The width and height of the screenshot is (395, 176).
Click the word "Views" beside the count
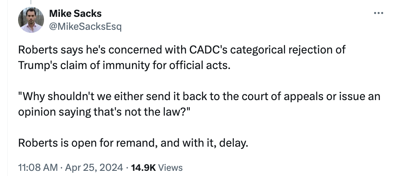click(171, 167)
